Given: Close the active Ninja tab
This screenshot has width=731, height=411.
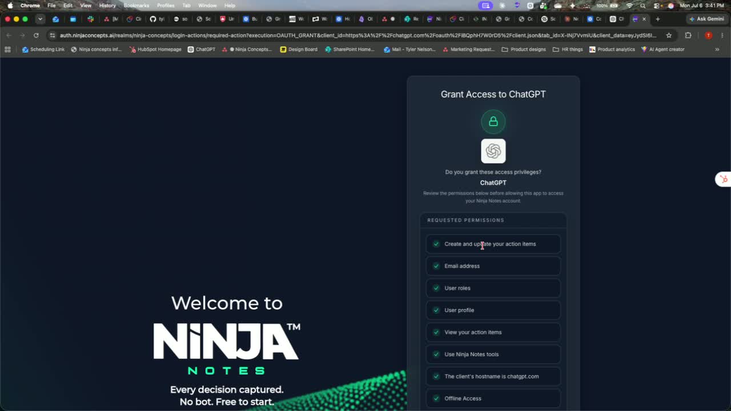Looking at the screenshot, I should click(645, 19).
